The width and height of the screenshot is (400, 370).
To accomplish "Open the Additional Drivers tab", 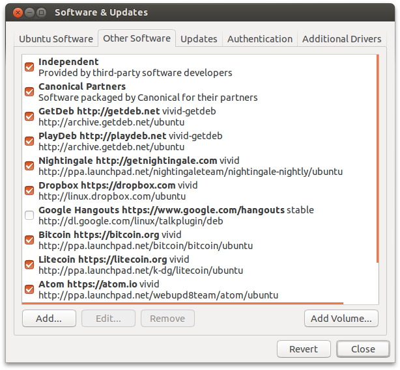I will pyautogui.click(x=342, y=39).
